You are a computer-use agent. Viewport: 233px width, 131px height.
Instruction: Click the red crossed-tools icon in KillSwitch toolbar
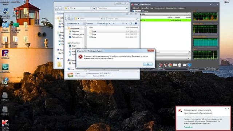pyautogui.click(x=165, y=65)
